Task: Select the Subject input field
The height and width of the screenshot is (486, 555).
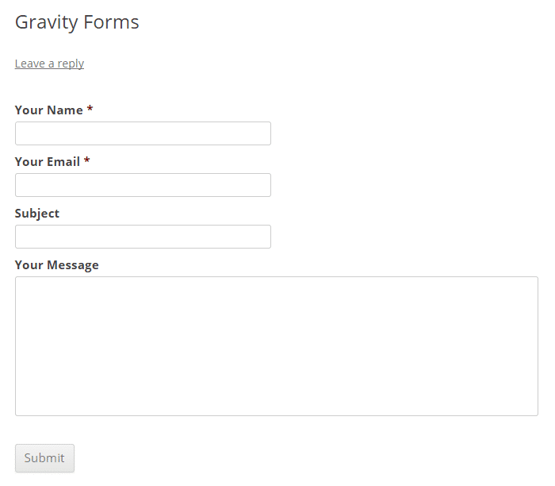Action: [x=143, y=237]
